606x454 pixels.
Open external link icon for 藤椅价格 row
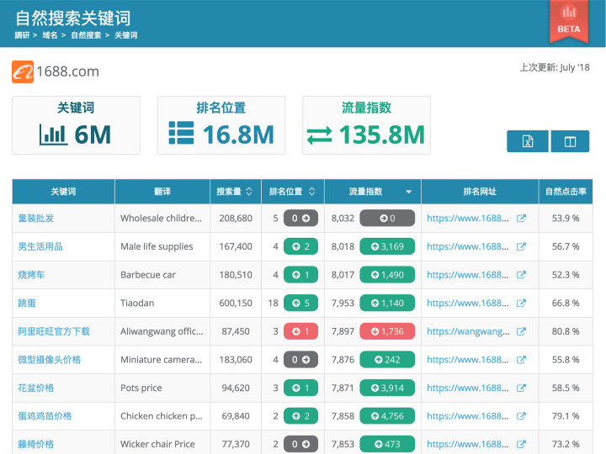521,444
